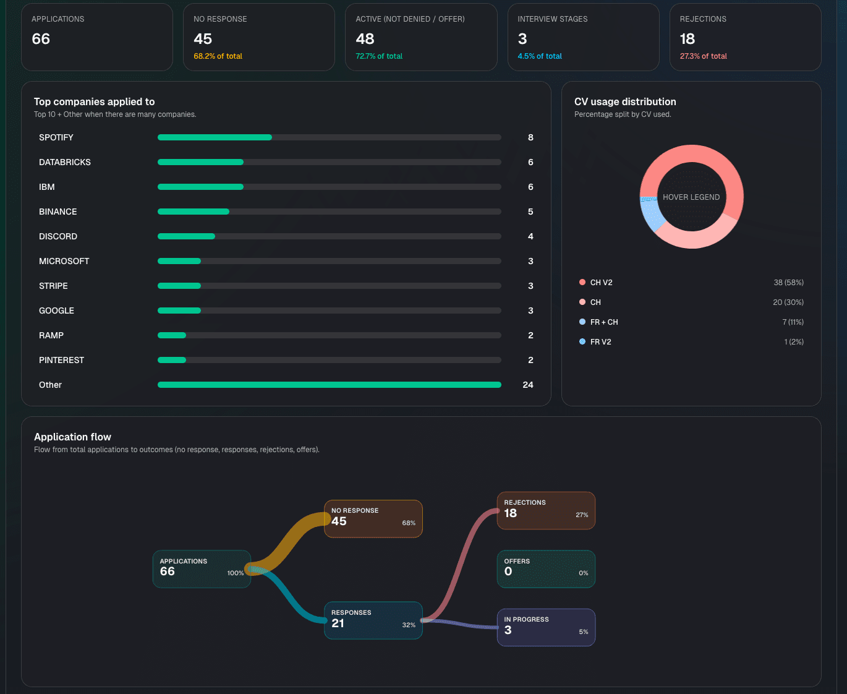847x694 pixels.
Task: Select the REJECTIONS node in the application flow
Action: [x=546, y=510]
